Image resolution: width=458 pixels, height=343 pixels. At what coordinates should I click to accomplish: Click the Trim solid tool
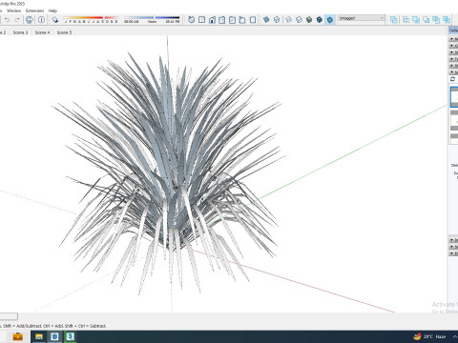[436, 20]
